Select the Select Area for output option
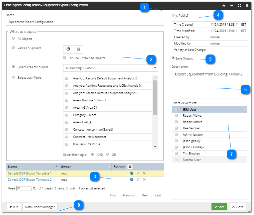The height and width of the screenshot is (215, 254). tap(13, 67)
